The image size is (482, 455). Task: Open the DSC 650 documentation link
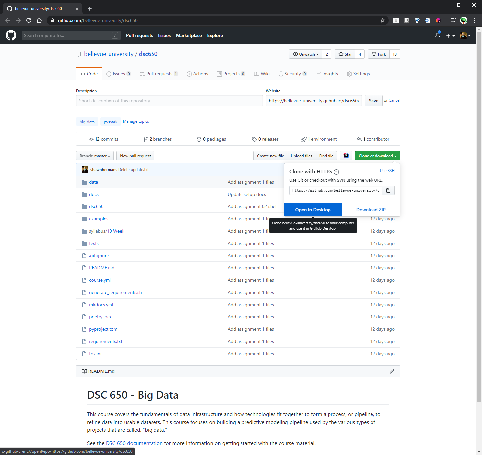[x=134, y=443]
